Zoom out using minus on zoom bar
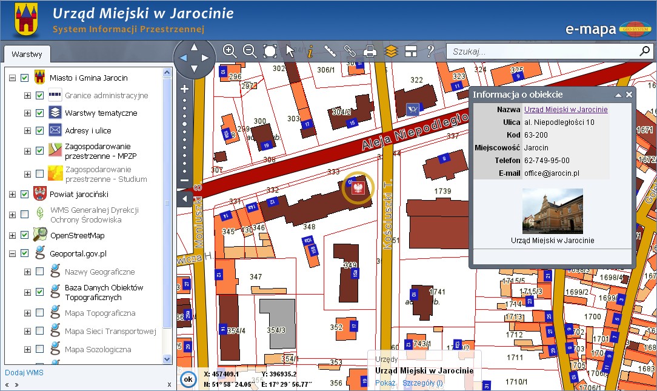The height and width of the screenshot is (391, 657). 184,180
